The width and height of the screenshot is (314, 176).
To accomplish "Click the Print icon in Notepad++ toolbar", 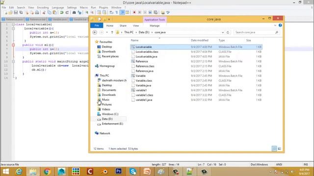I will [37, 13].
